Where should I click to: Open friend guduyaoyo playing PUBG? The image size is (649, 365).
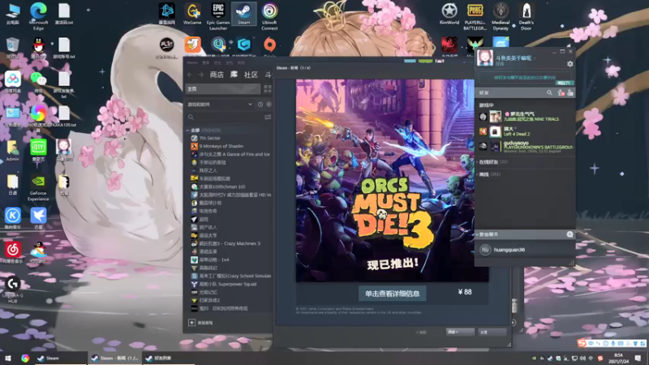pyautogui.click(x=526, y=147)
